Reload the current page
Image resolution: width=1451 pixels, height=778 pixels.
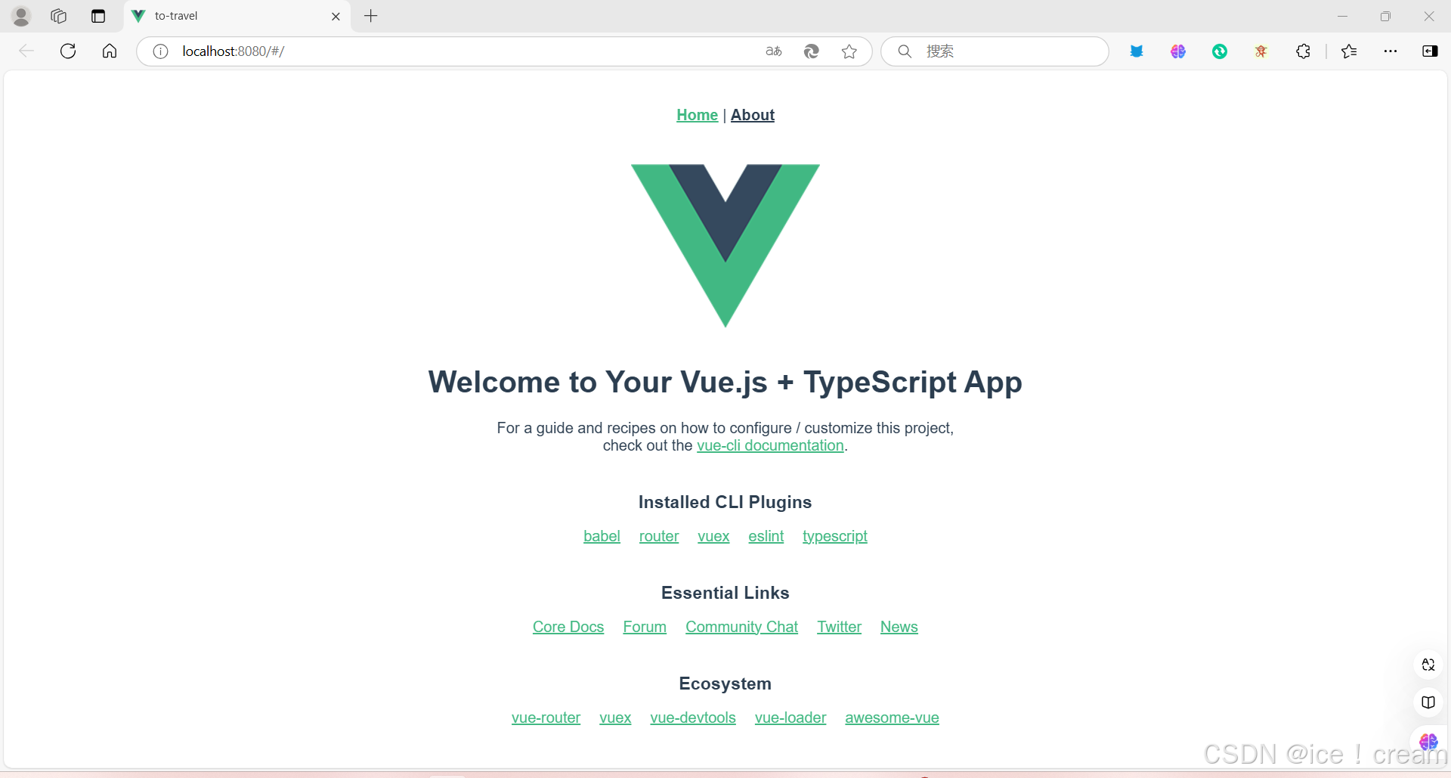coord(67,51)
